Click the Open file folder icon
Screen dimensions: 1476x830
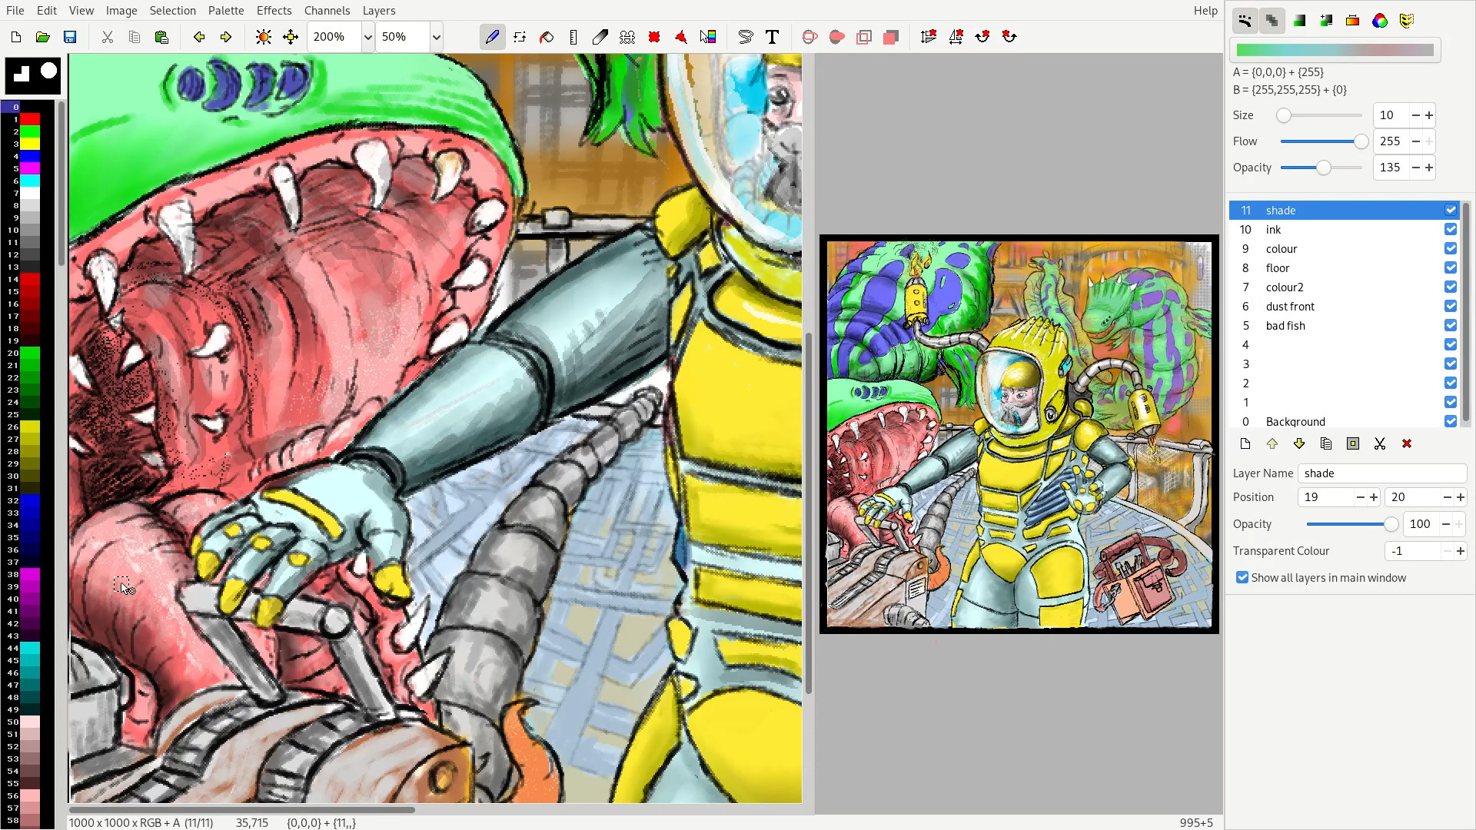click(43, 37)
